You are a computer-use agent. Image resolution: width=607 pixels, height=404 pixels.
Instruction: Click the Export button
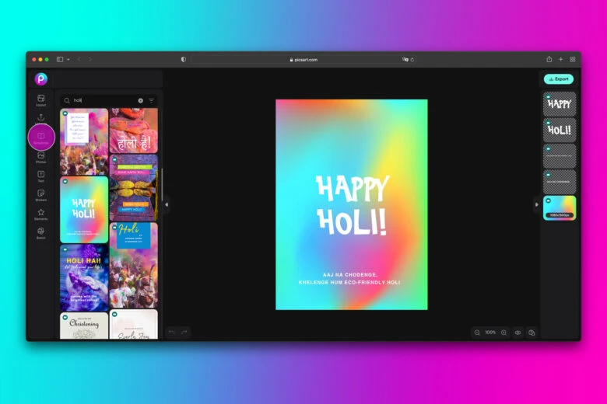coord(559,79)
